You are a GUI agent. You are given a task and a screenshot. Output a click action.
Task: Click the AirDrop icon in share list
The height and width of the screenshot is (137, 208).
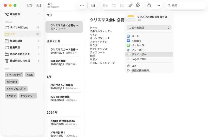[x=128, y=41]
